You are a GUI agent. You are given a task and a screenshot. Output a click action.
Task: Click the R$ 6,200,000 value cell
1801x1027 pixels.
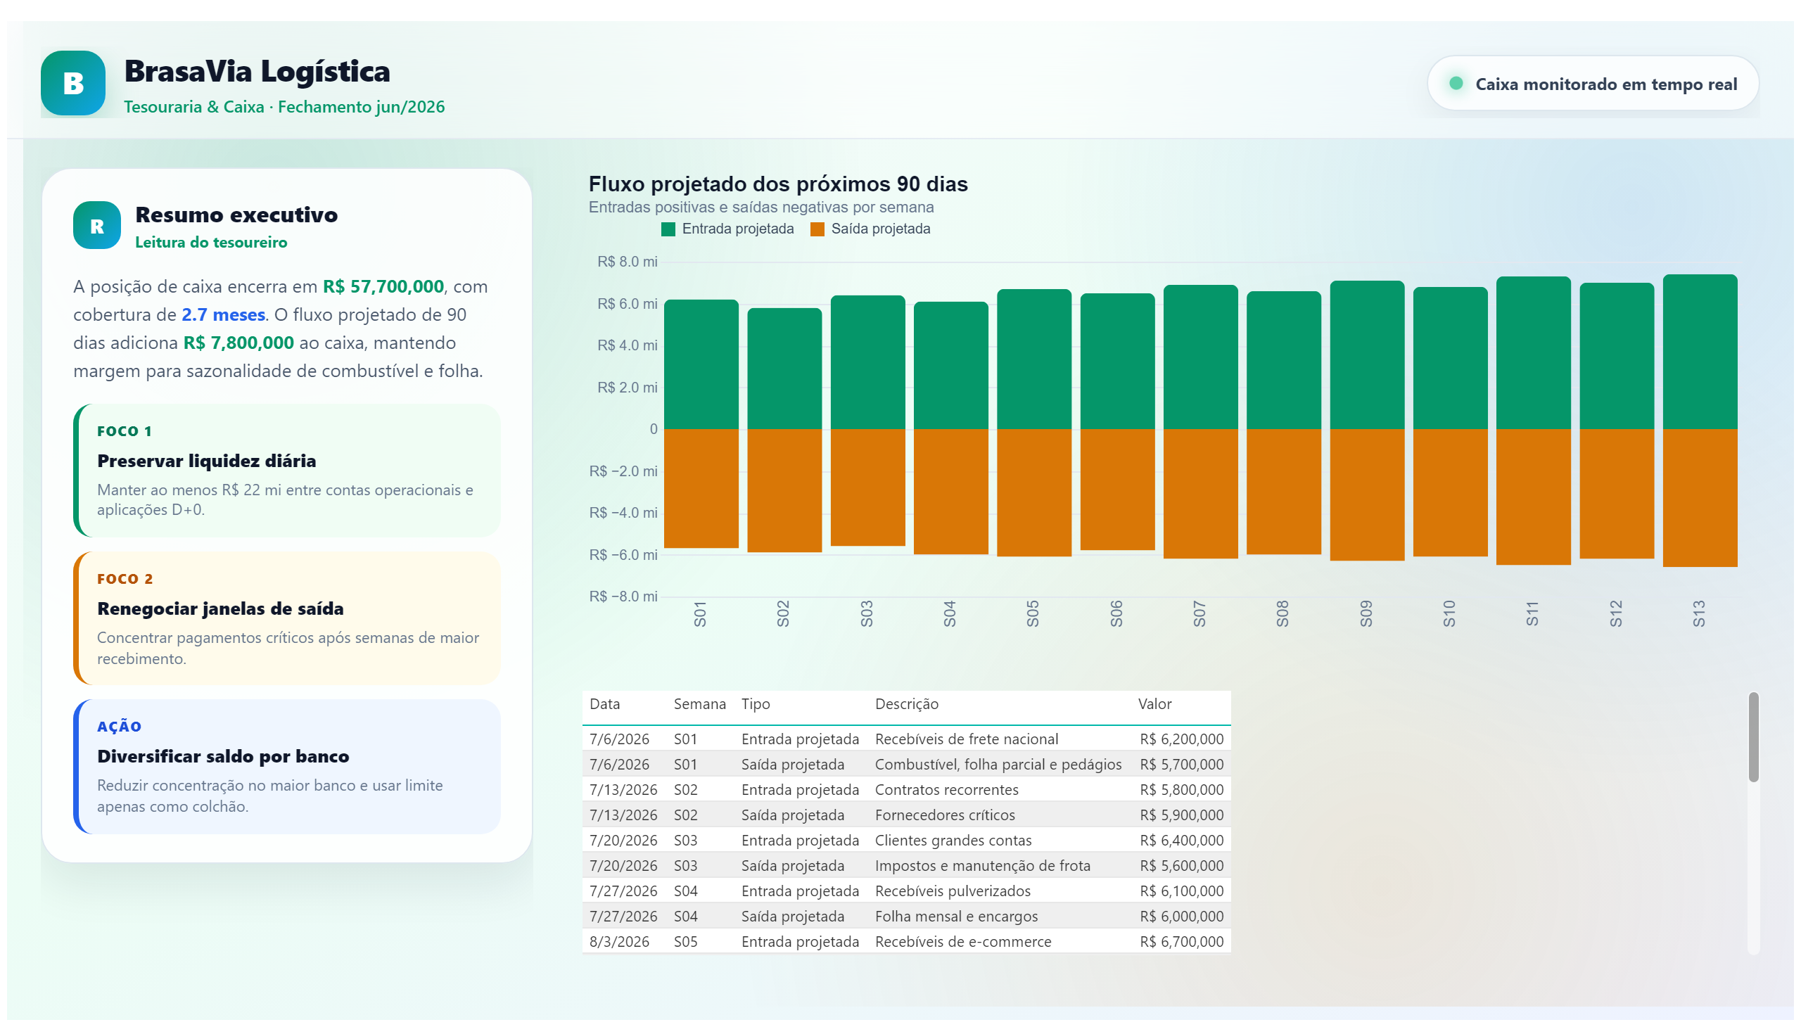click(1182, 739)
